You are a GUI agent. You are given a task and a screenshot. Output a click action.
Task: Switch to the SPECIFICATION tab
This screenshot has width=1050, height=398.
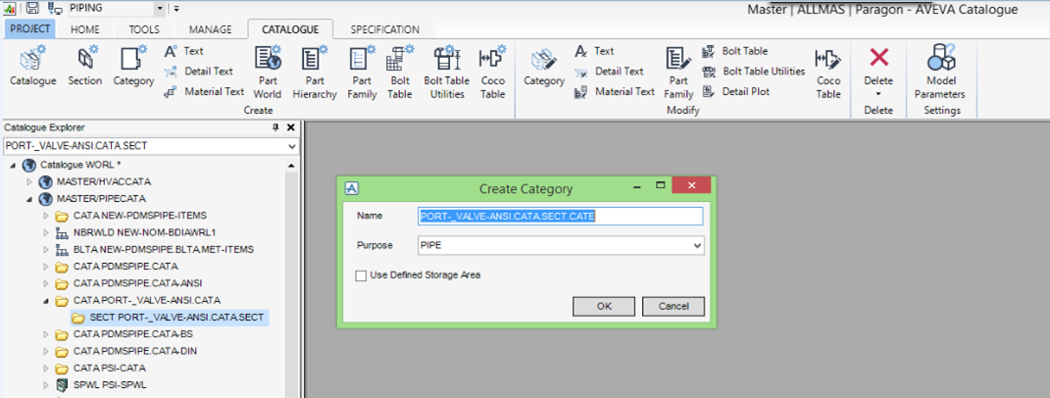click(x=385, y=29)
